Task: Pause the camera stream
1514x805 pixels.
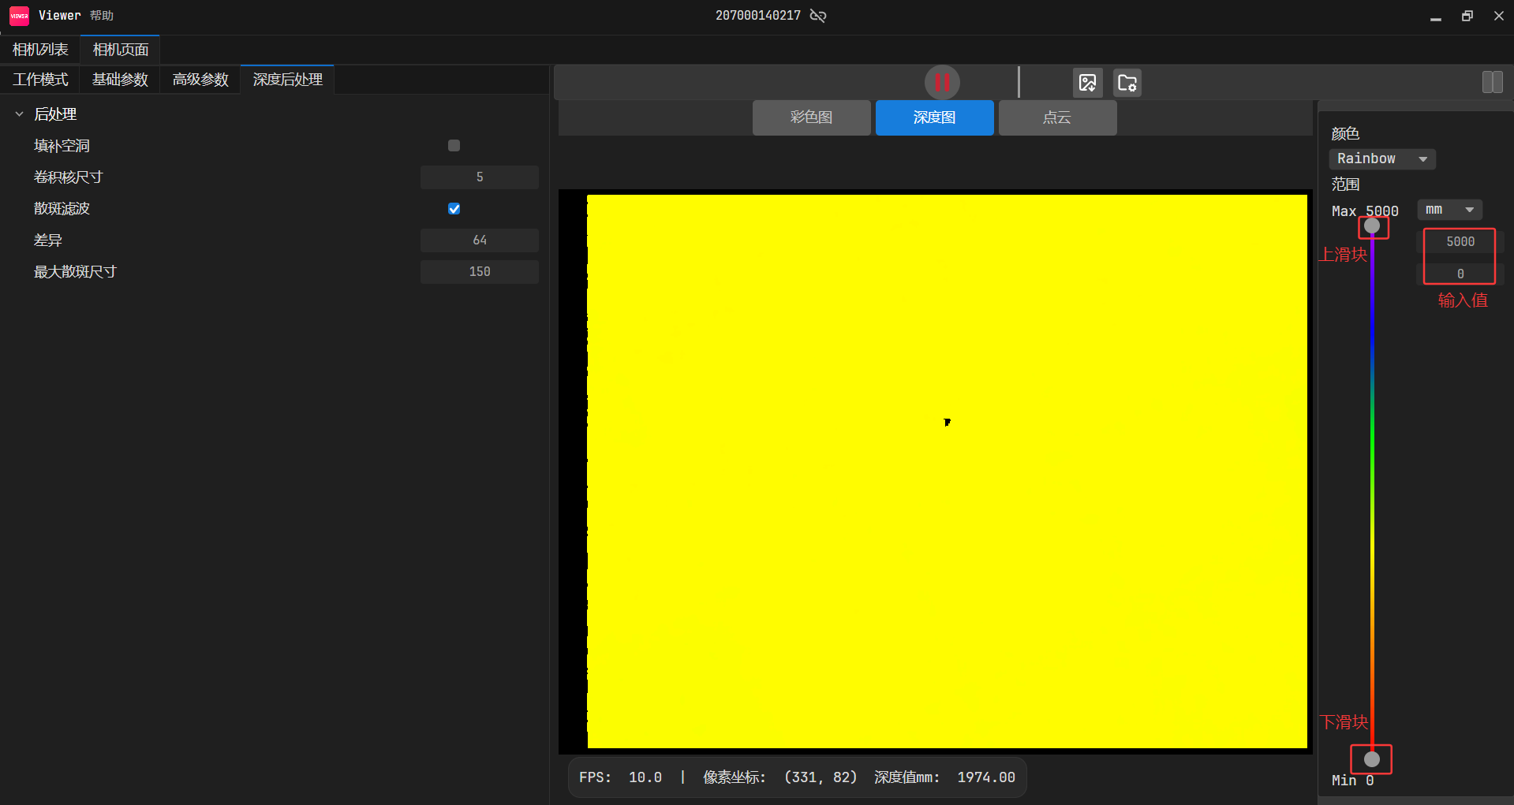Action: (x=942, y=82)
